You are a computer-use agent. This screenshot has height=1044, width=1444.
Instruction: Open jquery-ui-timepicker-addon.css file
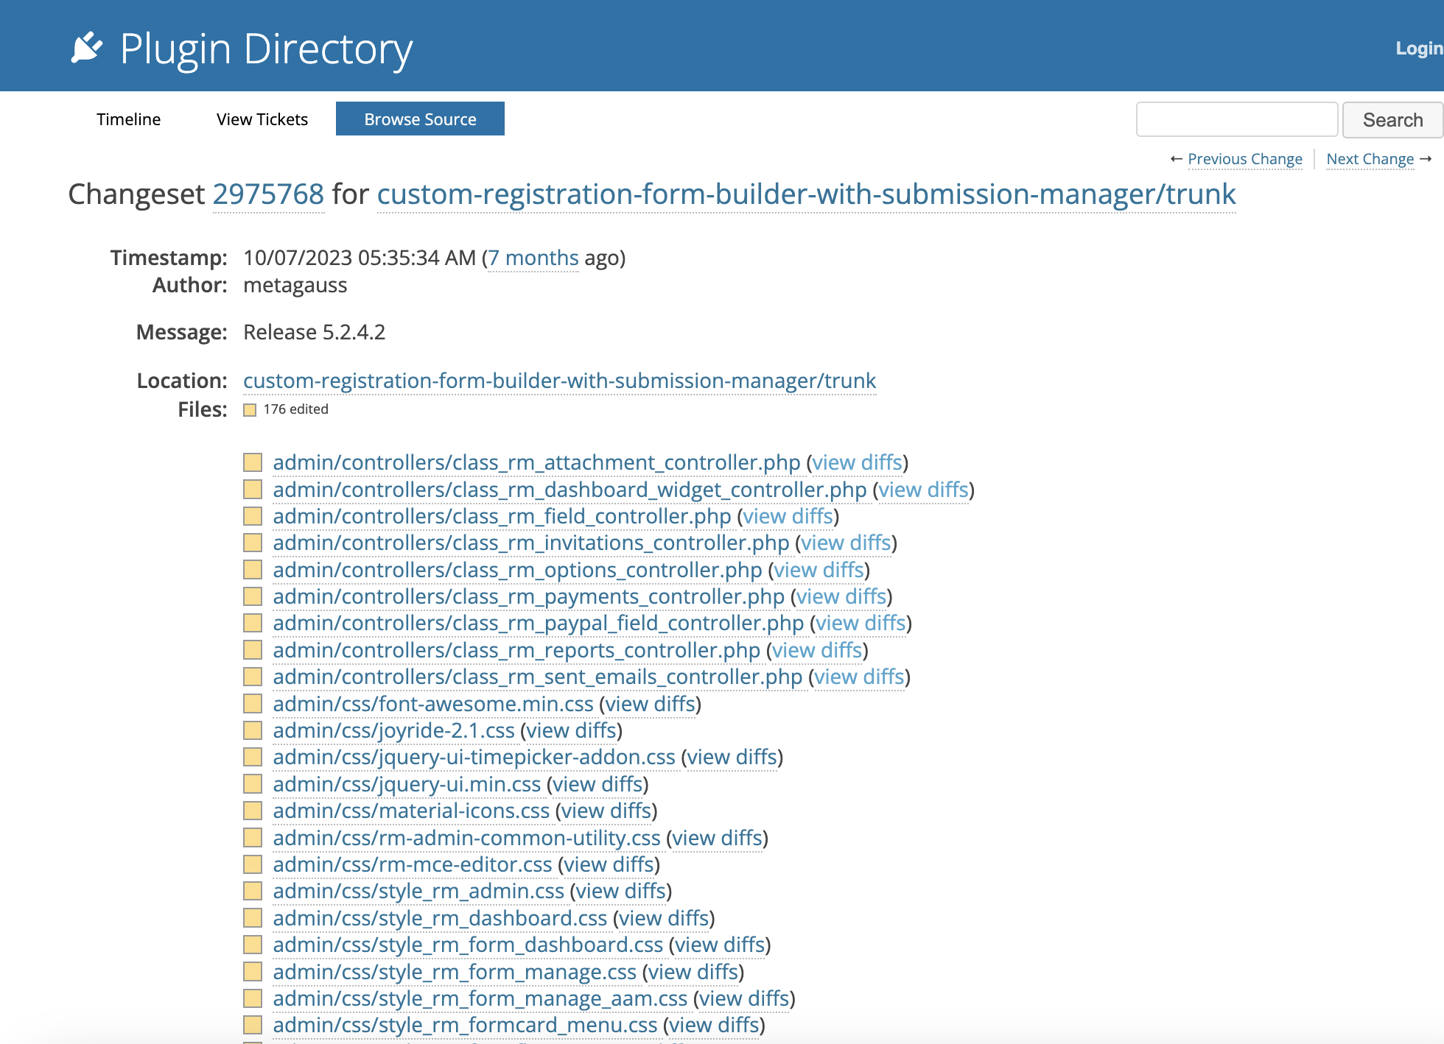click(474, 757)
